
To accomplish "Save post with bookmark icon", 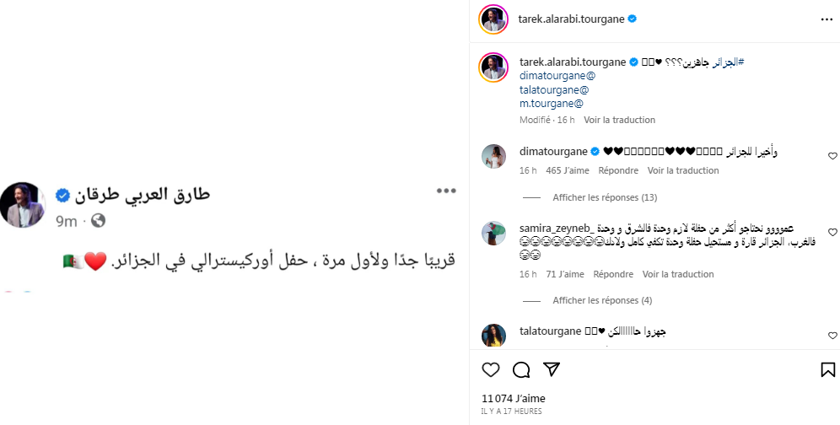I will tap(827, 369).
